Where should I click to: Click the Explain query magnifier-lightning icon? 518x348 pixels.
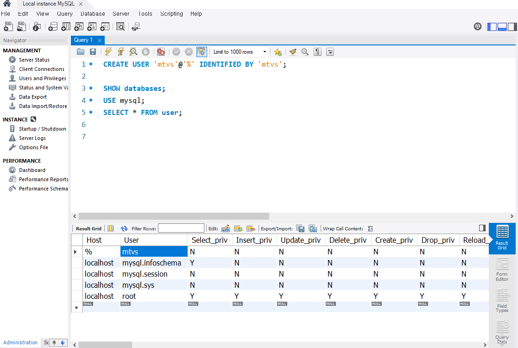pyautogui.click(x=133, y=52)
